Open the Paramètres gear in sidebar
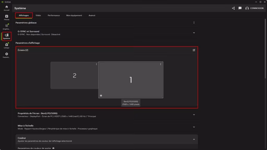267x150 pixels. (7, 55)
